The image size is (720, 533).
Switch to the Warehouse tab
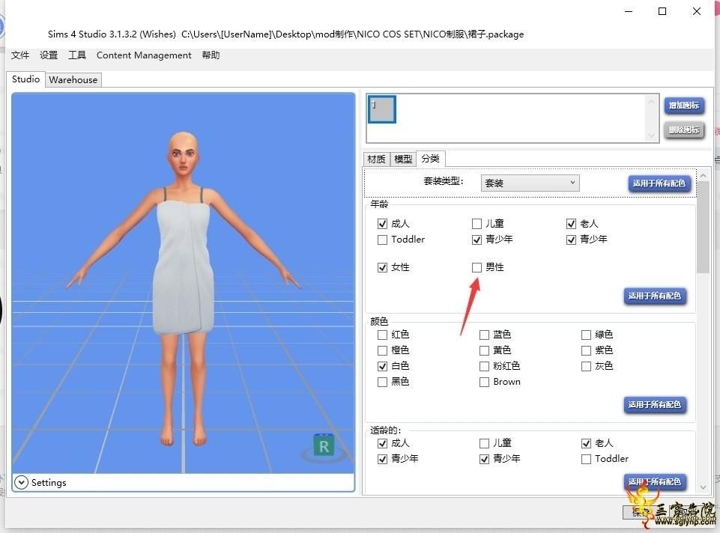73,80
